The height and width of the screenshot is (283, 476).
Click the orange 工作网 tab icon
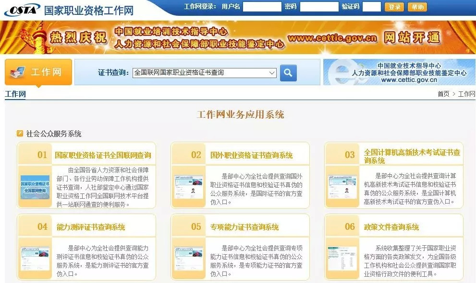pos(38,72)
